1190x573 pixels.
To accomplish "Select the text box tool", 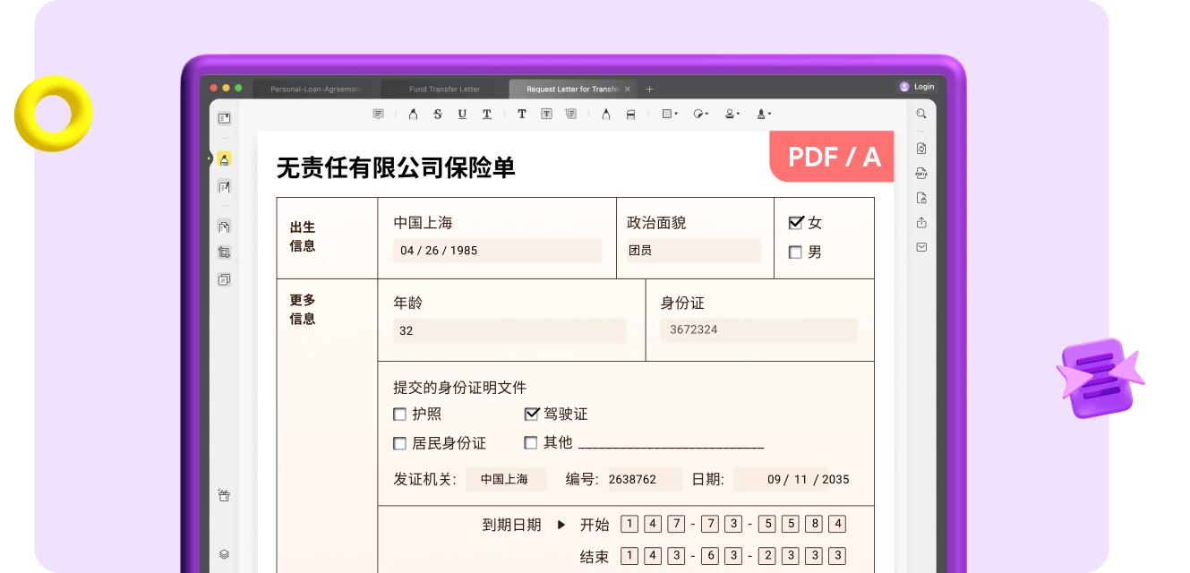I will [x=546, y=114].
